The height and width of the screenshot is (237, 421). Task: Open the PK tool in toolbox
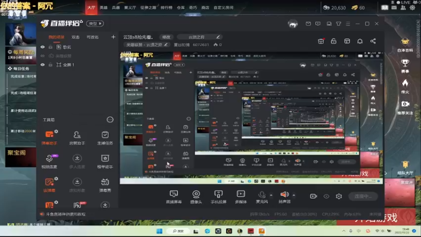click(x=77, y=205)
